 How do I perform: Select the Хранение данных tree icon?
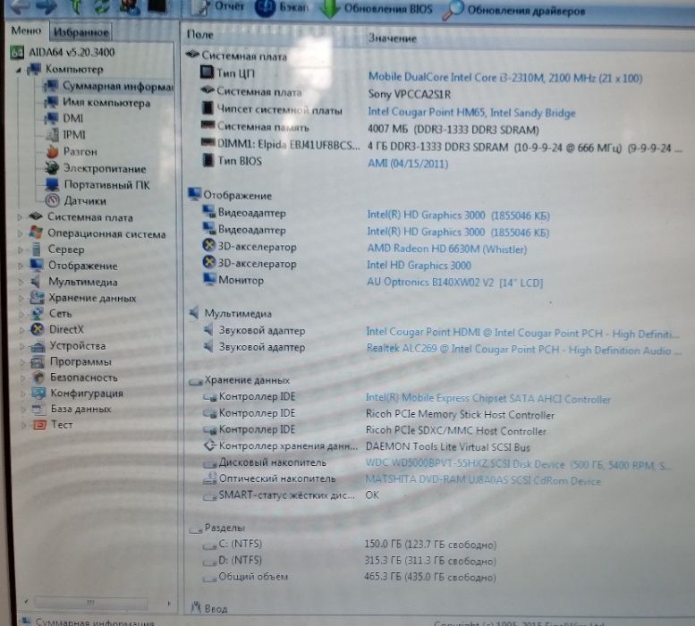click(x=37, y=297)
